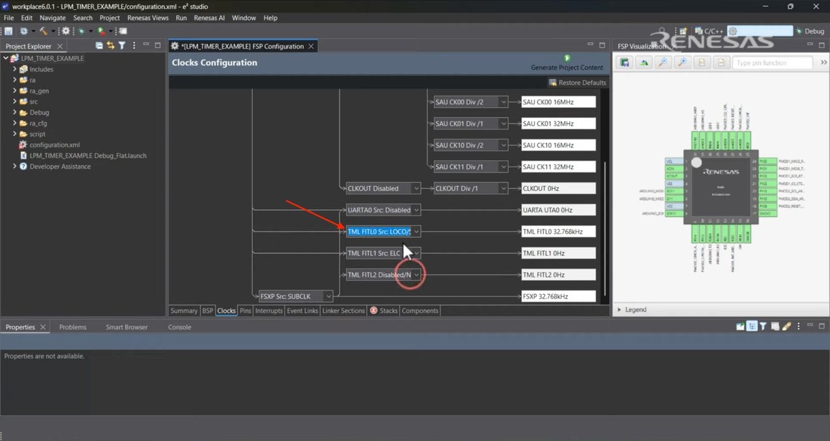
Task: Switch to the Components tab
Action: pos(420,311)
